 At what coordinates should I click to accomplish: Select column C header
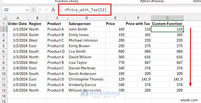tap(57, 18)
